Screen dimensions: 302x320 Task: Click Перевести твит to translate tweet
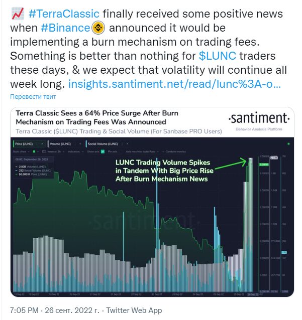click(33, 96)
